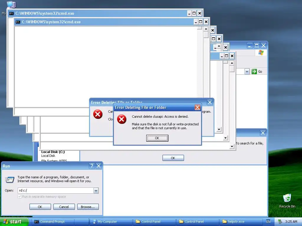
Task: Click the Run dialog help question button
Action: click(x=92, y=166)
